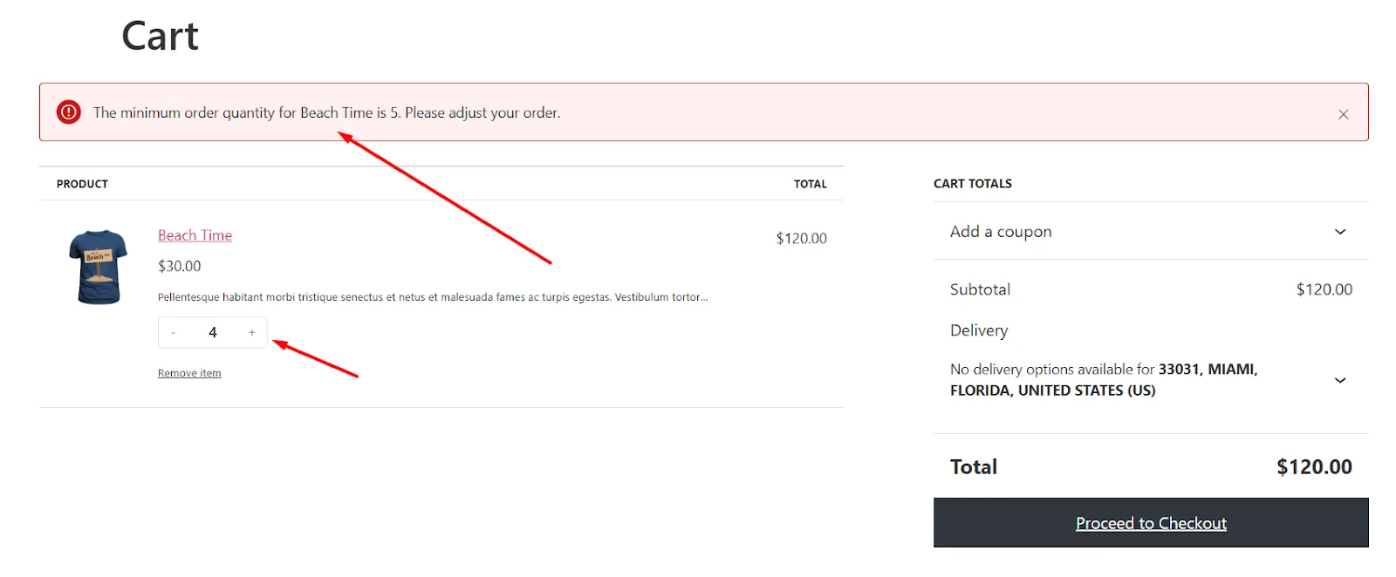
Task: Expand delivery options chevron for Miami address
Action: [1340, 380]
